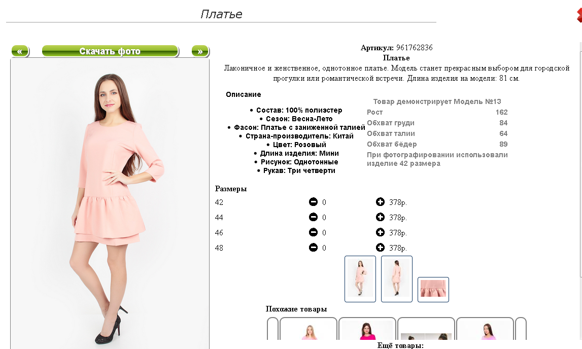This screenshot has height=349, width=582.
Task: Open first similar product with pink dress
Action: click(309, 329)
